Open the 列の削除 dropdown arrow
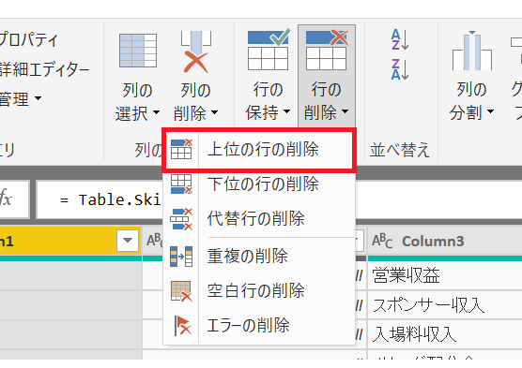 [214, 112]
